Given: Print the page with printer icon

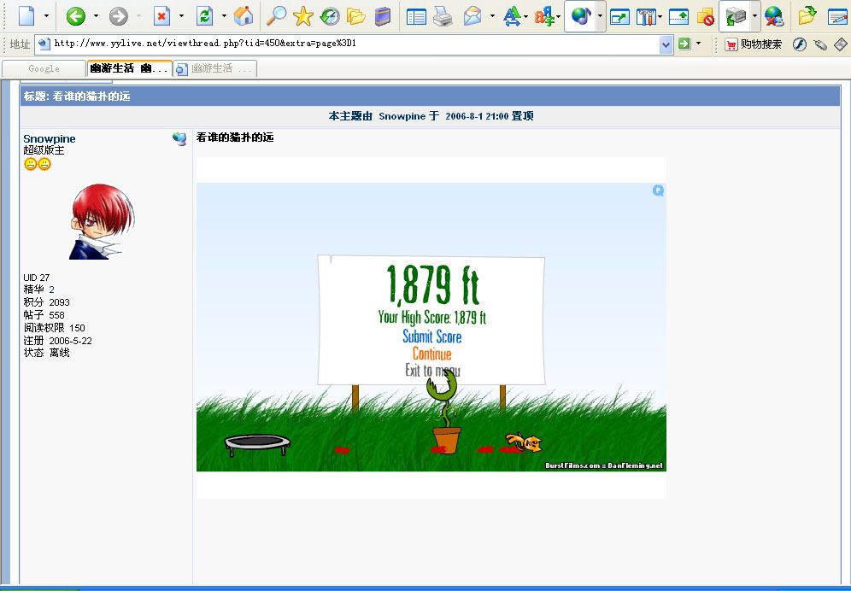Looking at the screenshot, I should [x=443, y=16].
